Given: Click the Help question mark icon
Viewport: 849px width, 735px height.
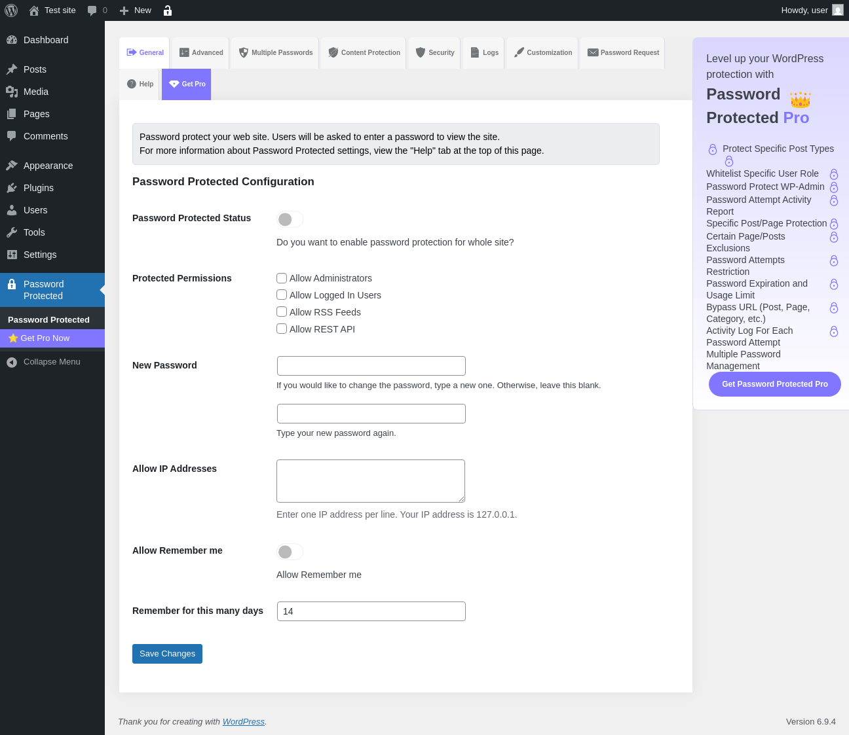Looking at the screenshot, I should coord(132,84).
